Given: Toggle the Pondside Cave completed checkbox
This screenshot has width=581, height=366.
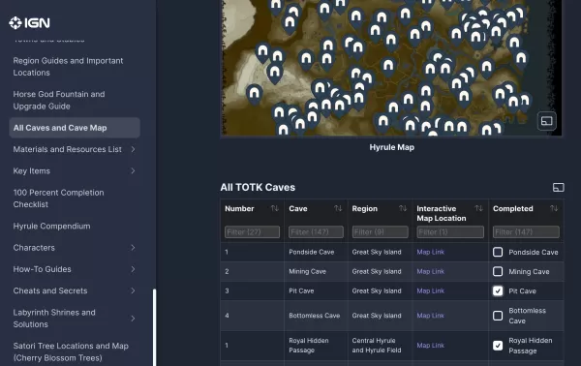Looking at the screenshot, I should (x=498, y=253).
